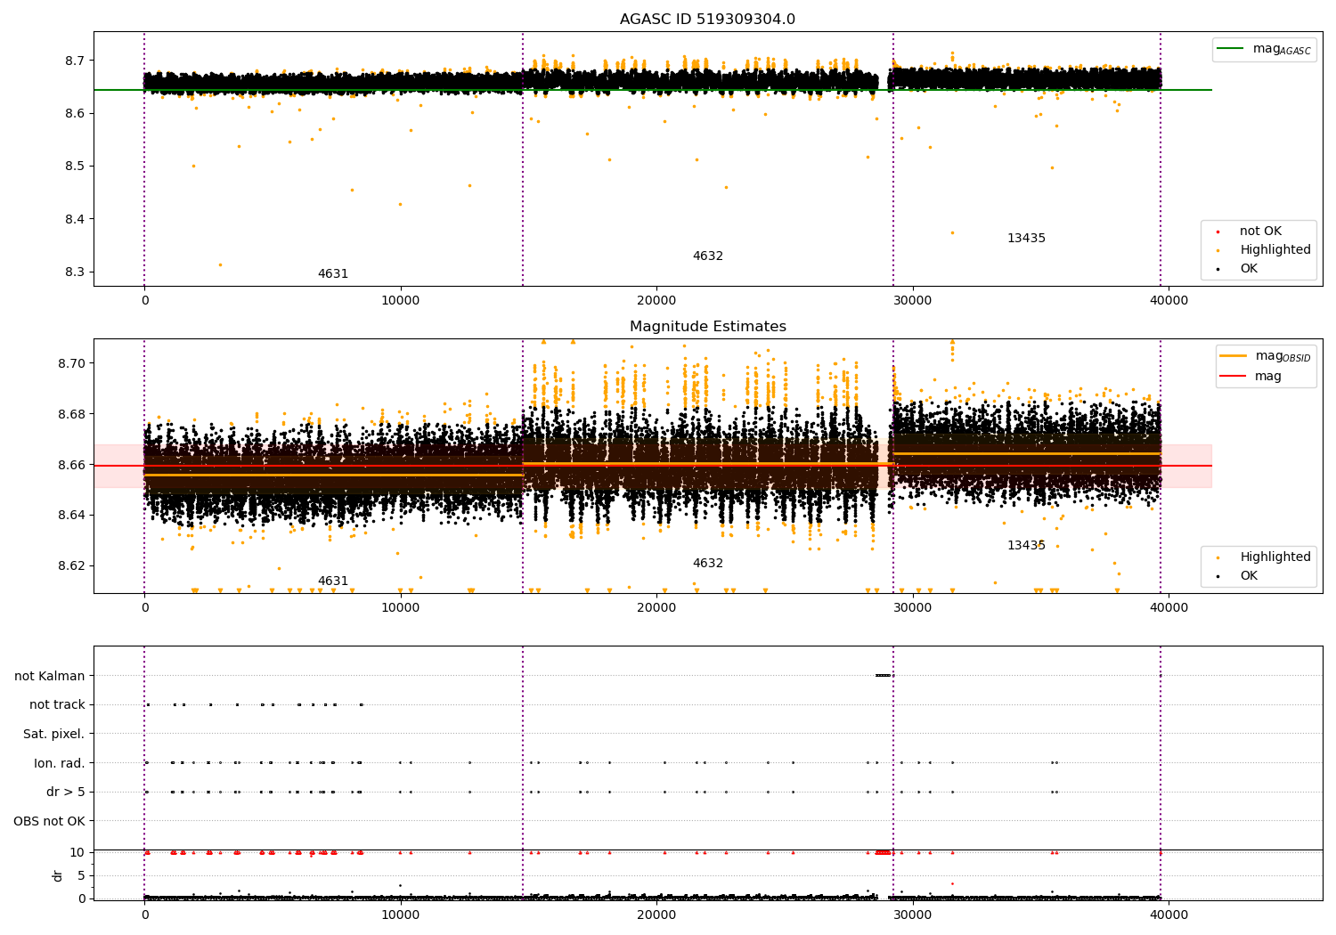Click the 13435 obsid label in the top plot
Screen dimensions: 1336x935
(1026, 239)
